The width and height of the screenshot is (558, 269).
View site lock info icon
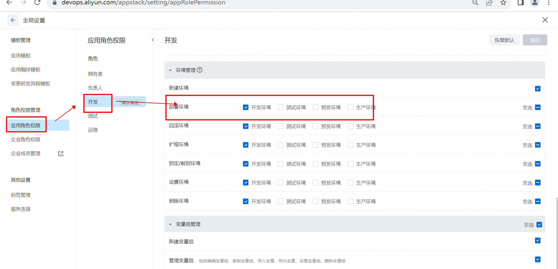[54, 3]
